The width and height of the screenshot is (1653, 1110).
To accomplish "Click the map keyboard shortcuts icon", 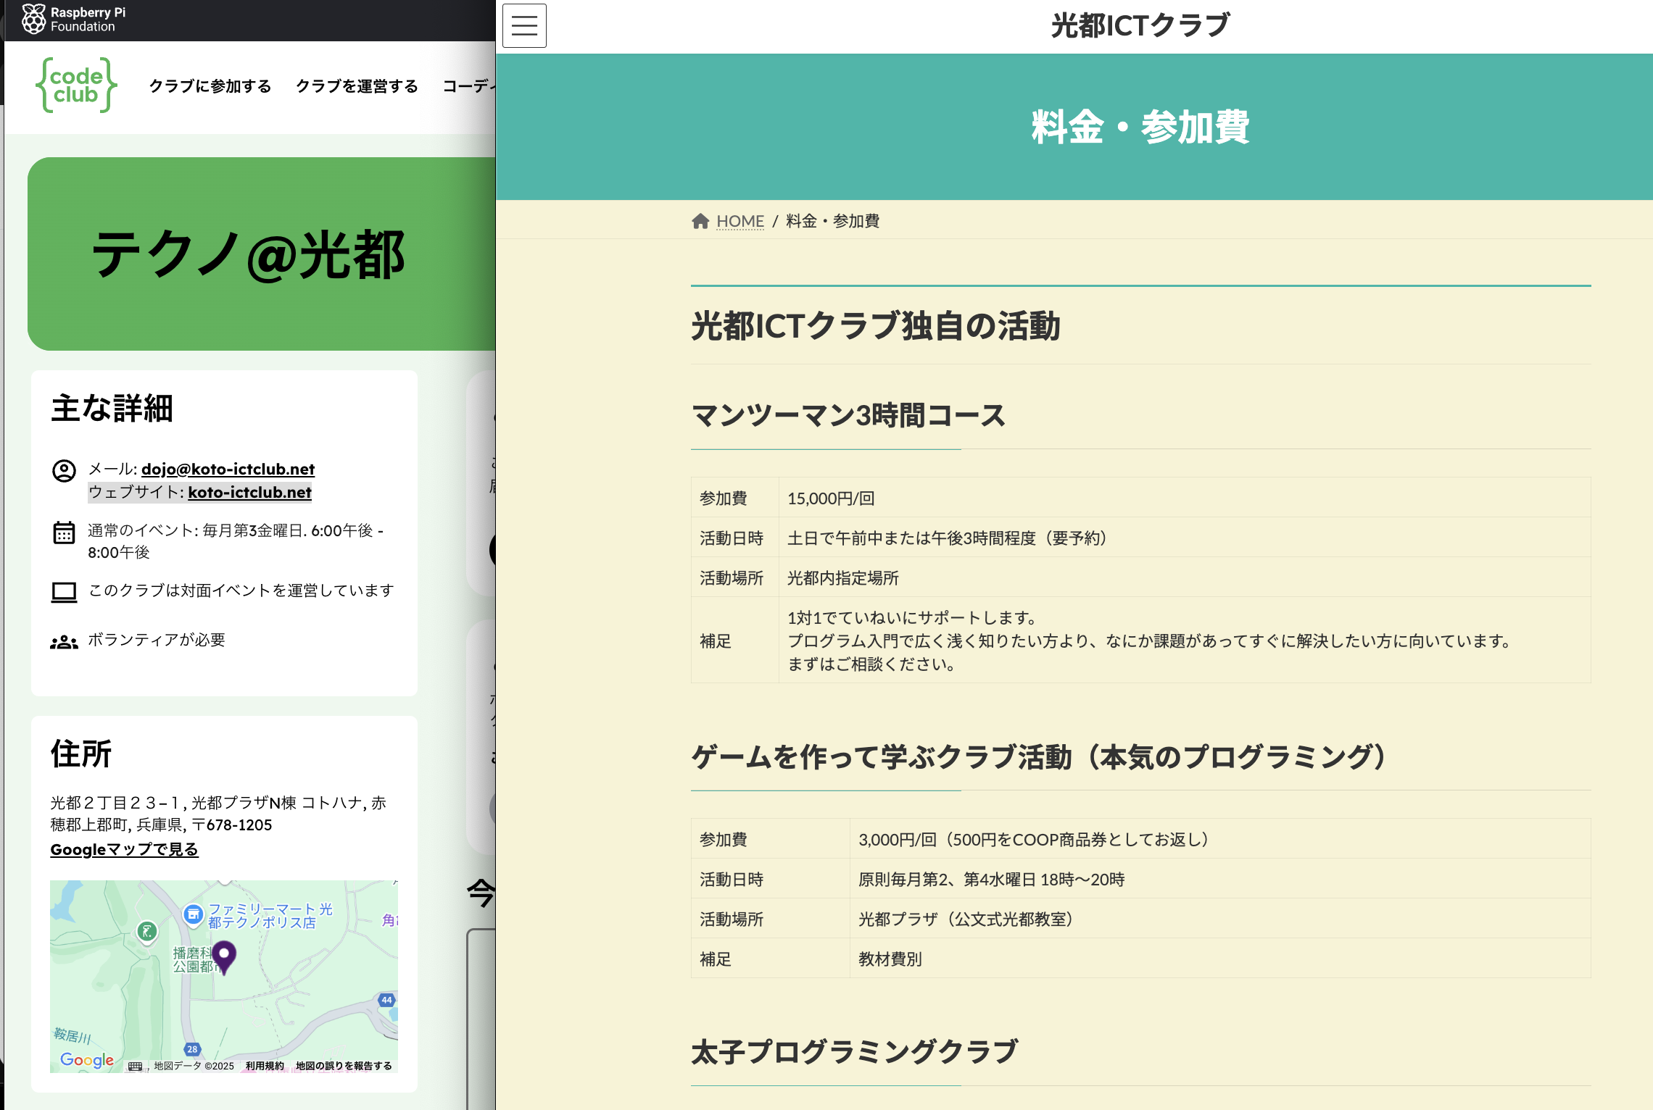I will 135,1066.
